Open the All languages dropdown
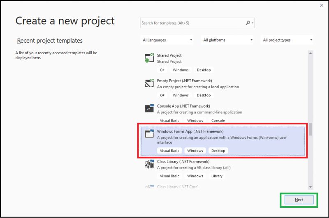 [x=167, y=40]
